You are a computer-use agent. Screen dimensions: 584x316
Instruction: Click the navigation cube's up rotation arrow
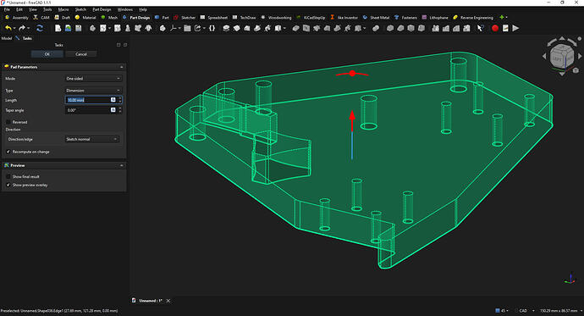[x=562, y=38]
